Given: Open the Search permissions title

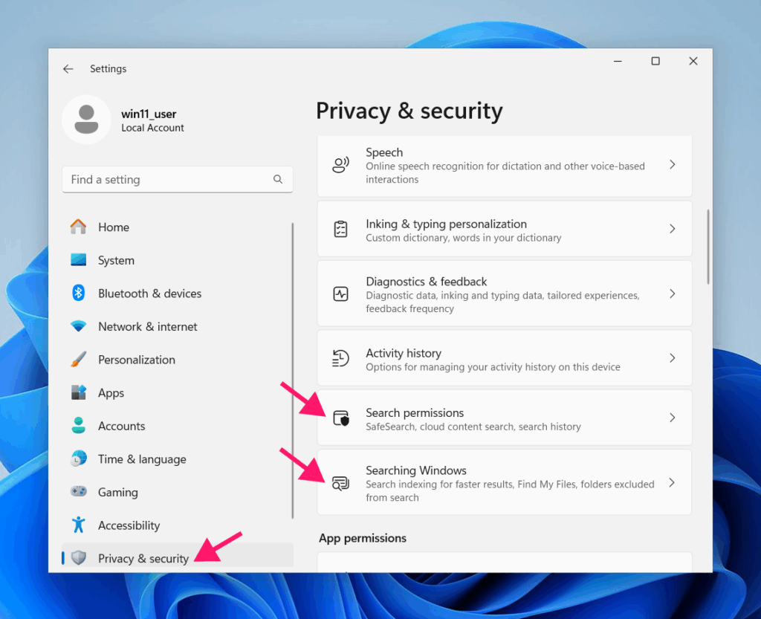Looking at the screenshot, I should click(415, 413).
